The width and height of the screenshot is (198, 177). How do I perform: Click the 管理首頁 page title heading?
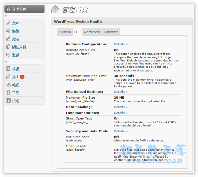tap(76, 10)
